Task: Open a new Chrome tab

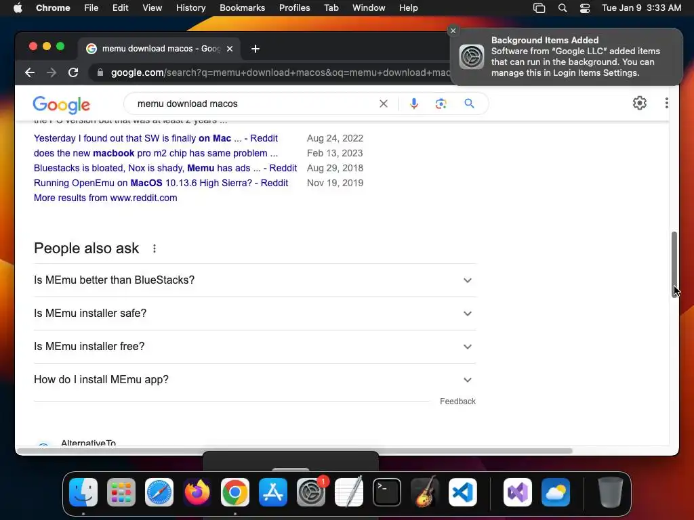Action: point(256,49)
